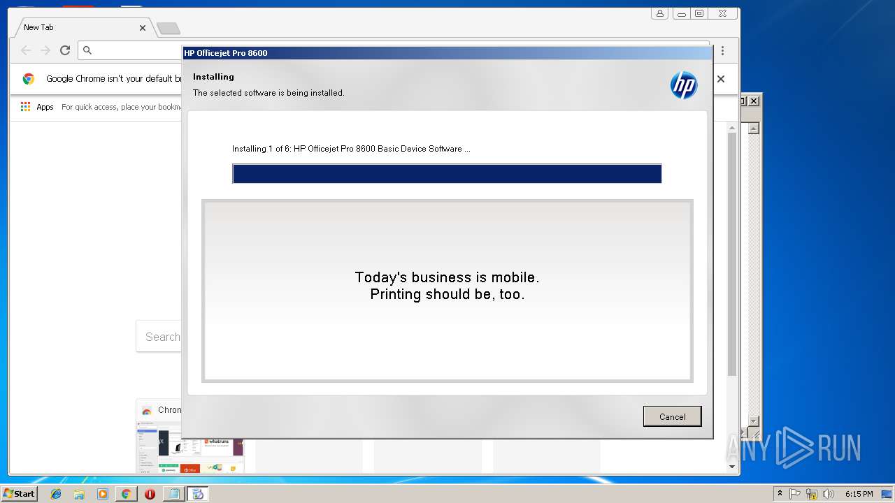Open the Chrome profile button
The width and height of the screenshot is (895, 503).
(x=659, y=13)
